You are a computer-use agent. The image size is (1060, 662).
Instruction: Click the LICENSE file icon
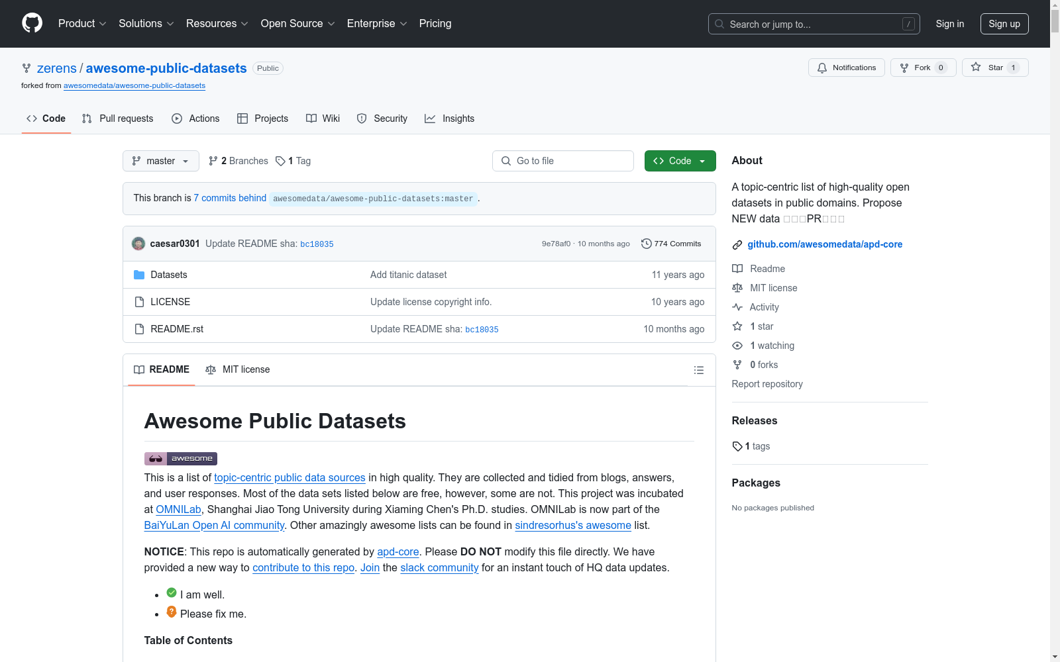(x=139, y=302)
